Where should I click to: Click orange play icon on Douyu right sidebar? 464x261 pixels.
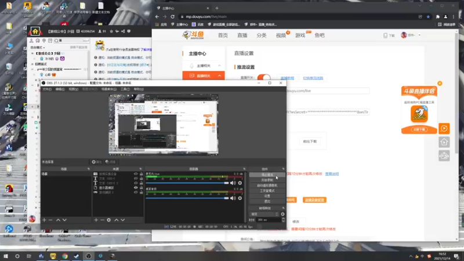444,128
